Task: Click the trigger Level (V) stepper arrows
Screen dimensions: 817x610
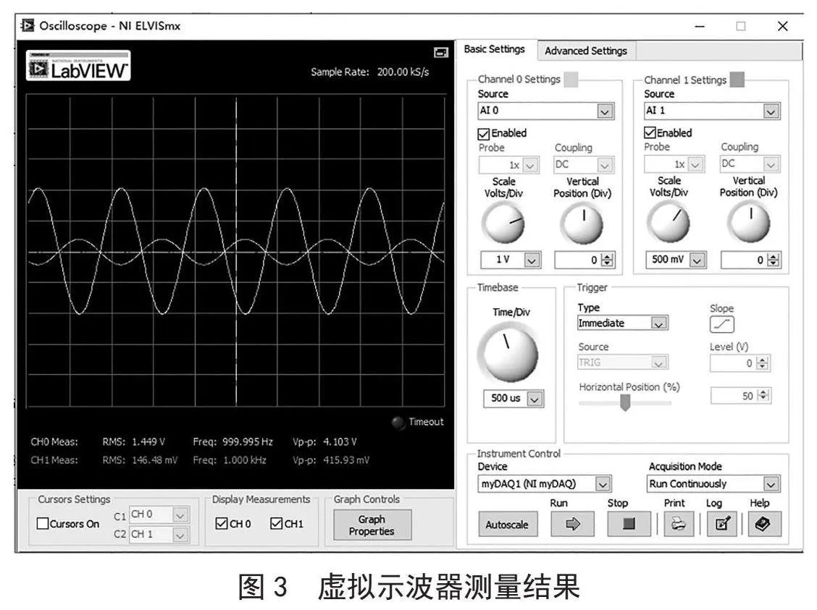Action: (x=762, y=363)
